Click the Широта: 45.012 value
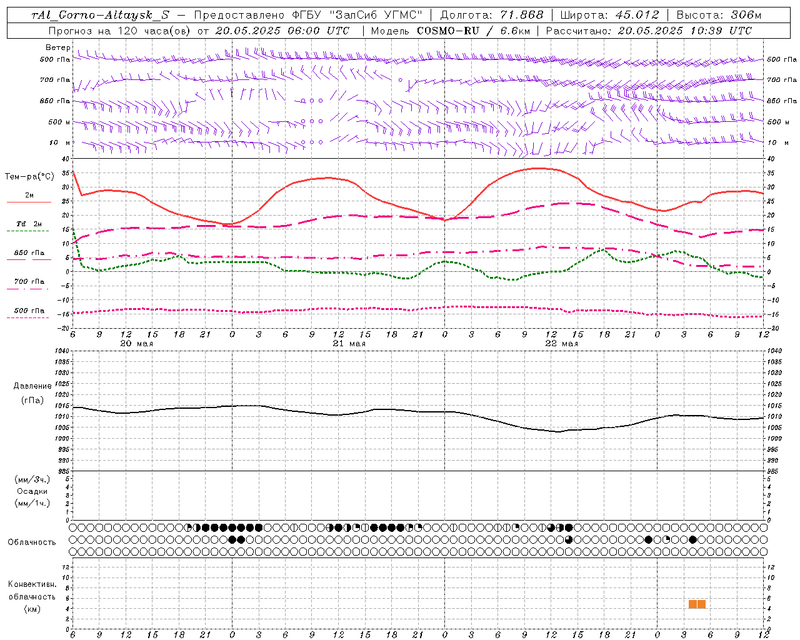Image resolution: width=800 pixels, height=640 pixels. (x=609, y=15)
